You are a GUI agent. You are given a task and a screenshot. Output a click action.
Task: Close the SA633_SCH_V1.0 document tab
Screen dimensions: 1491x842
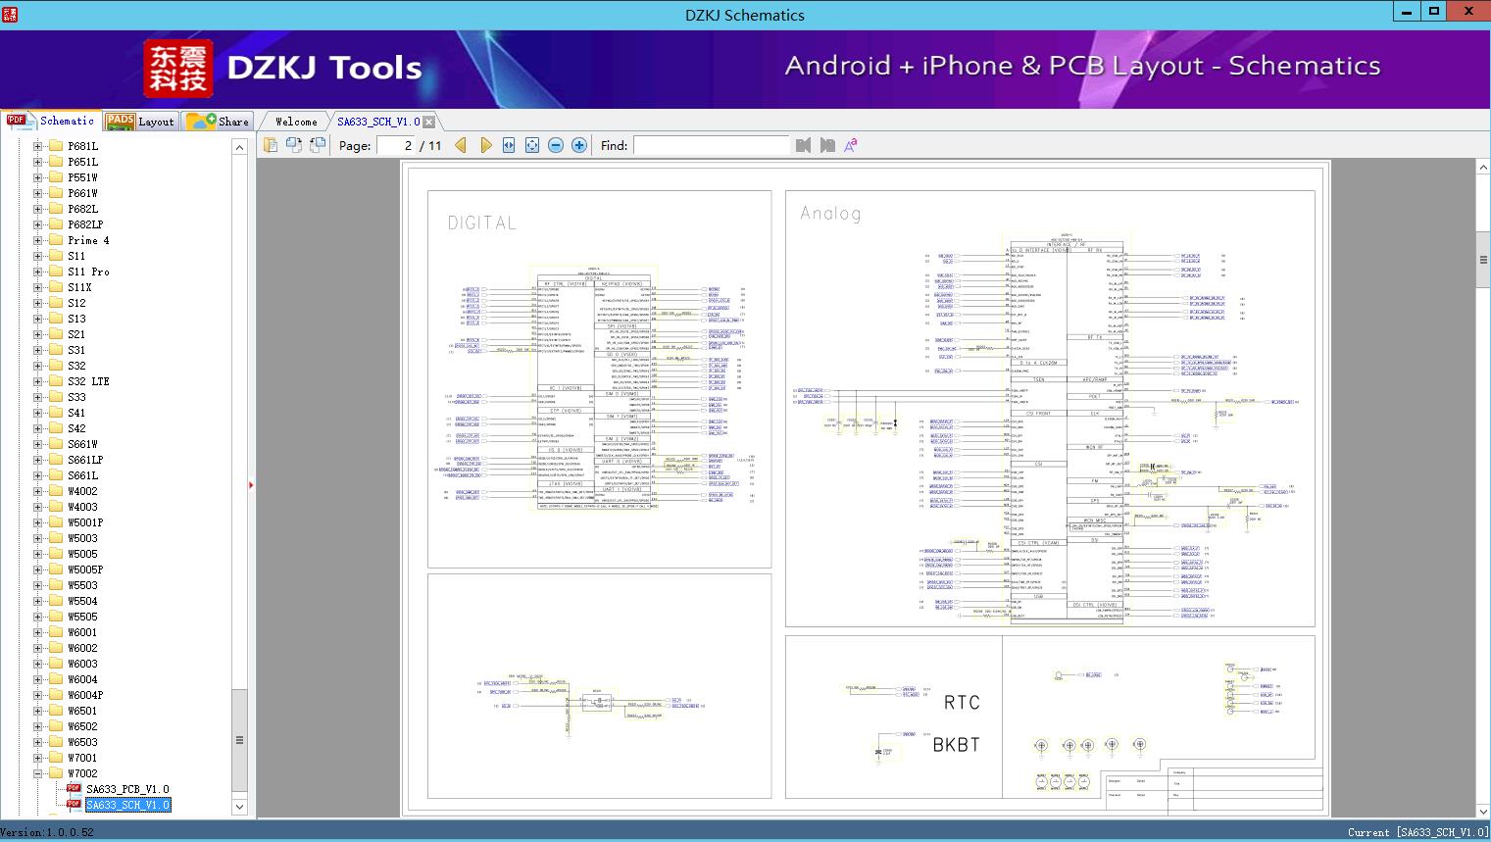click(429, 123)
